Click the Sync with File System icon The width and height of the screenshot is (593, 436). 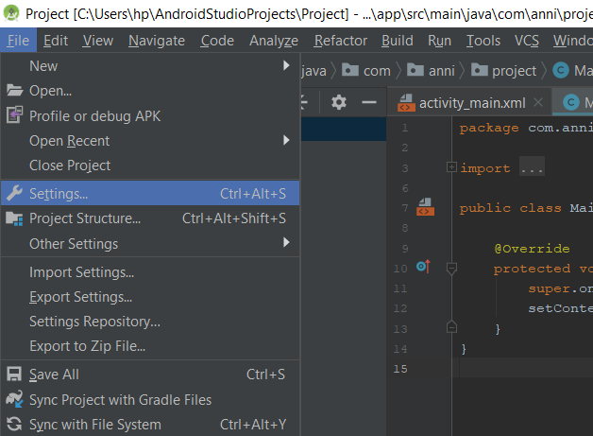14,425
